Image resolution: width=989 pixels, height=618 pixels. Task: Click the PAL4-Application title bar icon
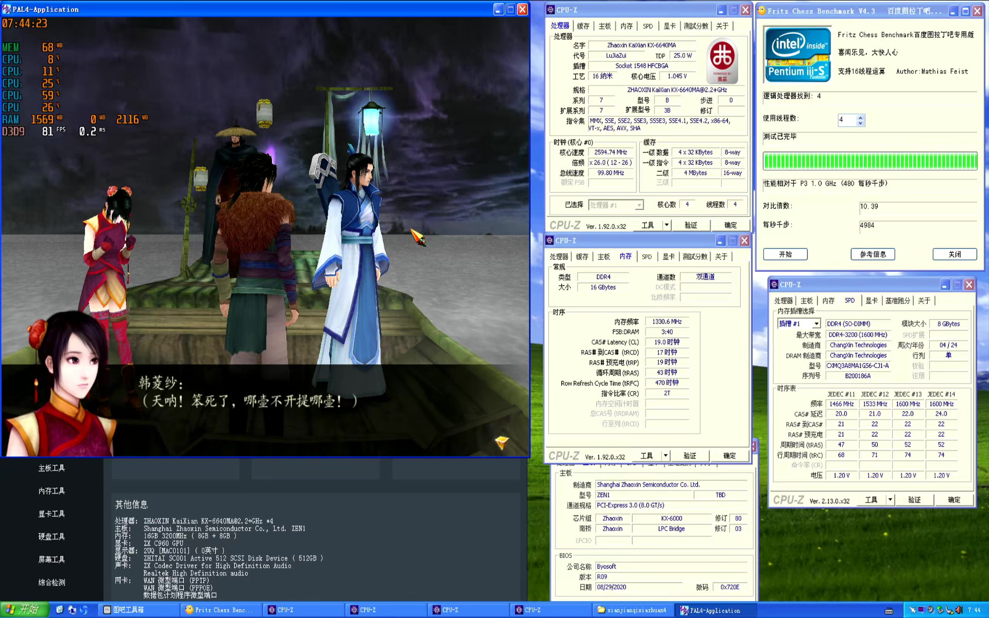point(6,9)
